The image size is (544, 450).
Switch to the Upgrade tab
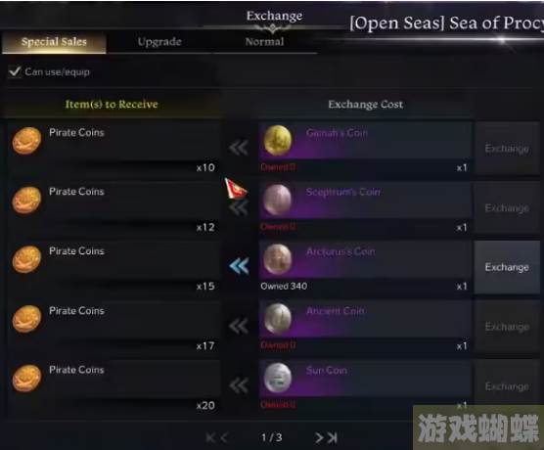[x=159, y=42]
